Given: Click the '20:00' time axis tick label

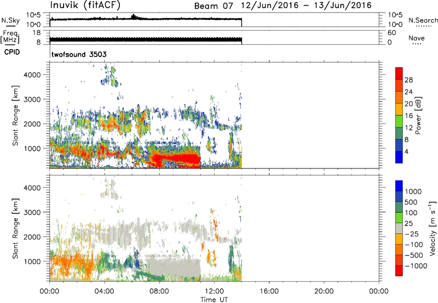Looking at the screenshot, I should pyautogui.click(x=324, y=292).
